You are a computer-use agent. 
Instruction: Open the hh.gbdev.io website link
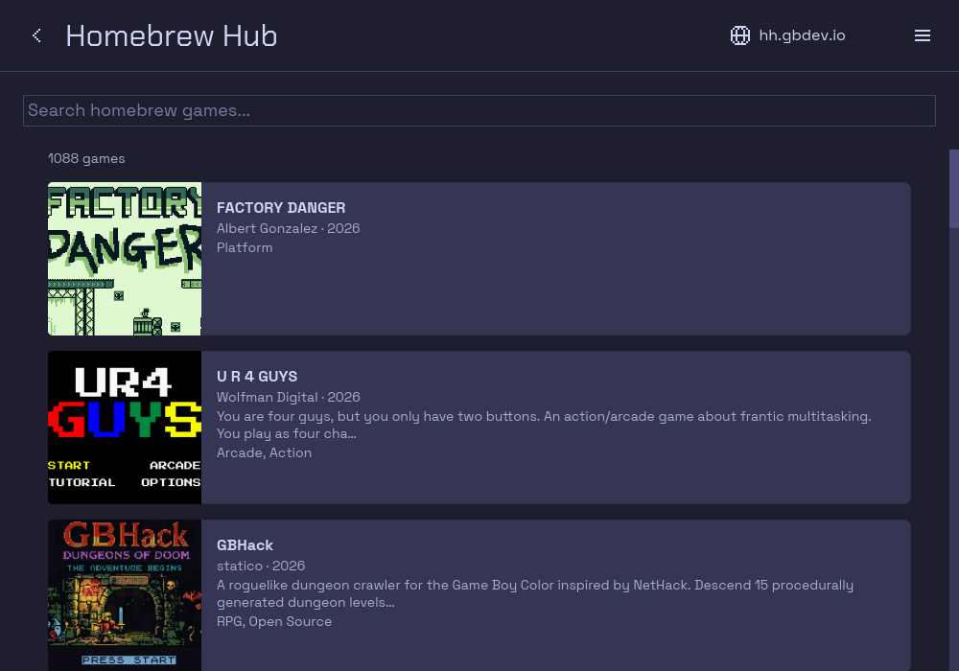pyautogui.click(x=802, y=35)
